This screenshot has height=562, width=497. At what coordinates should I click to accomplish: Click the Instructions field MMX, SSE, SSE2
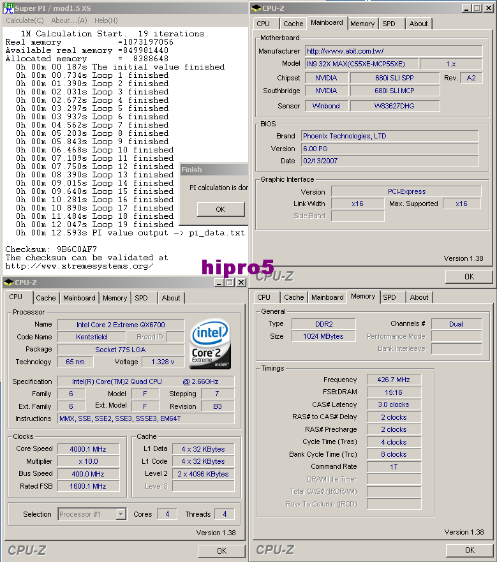[146, 418]
